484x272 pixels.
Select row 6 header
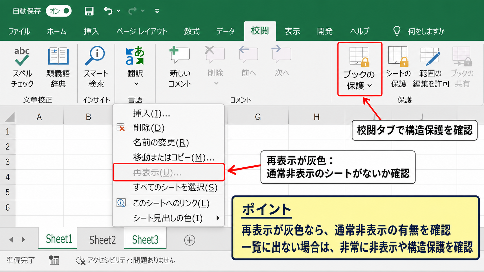coord(8,207)
